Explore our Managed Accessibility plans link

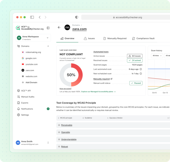(x=98, y=92)
